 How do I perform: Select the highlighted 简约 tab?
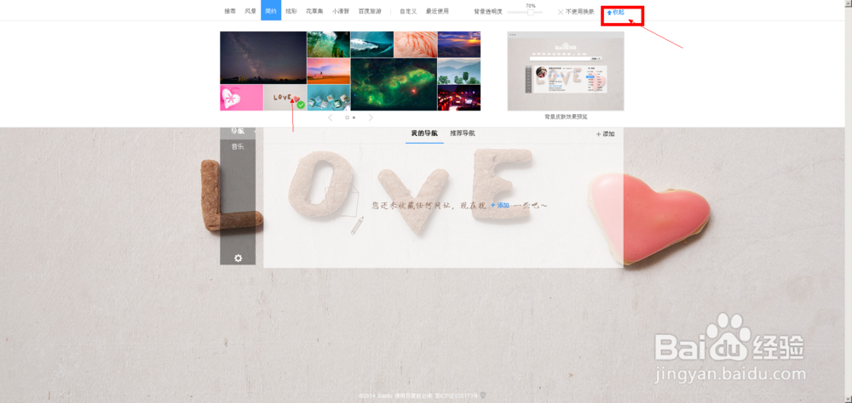(x=271, y=11)
